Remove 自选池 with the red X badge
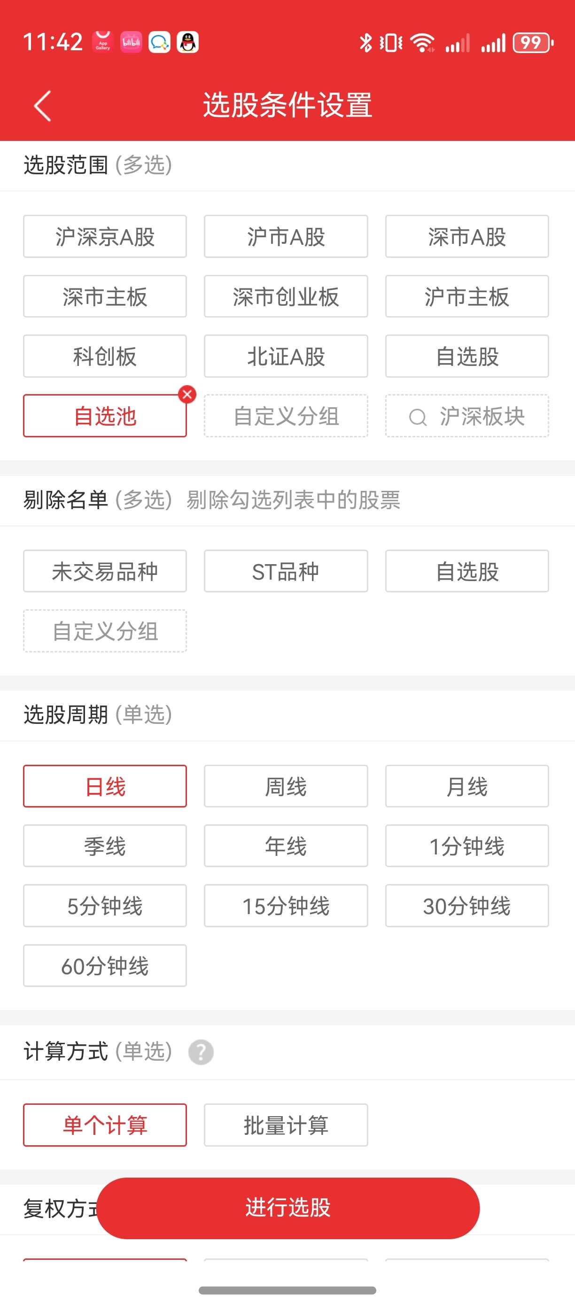This screenshot has width=575, height=1304. click(x=187, y=394)
